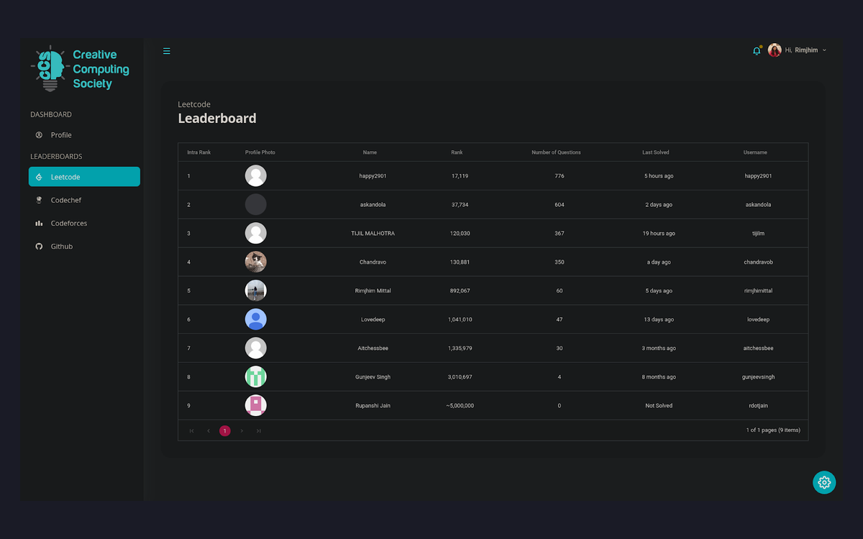This screenshot has width=863, height=539.
Task: Click the Codechef sidebar icon
Action: 39,201
